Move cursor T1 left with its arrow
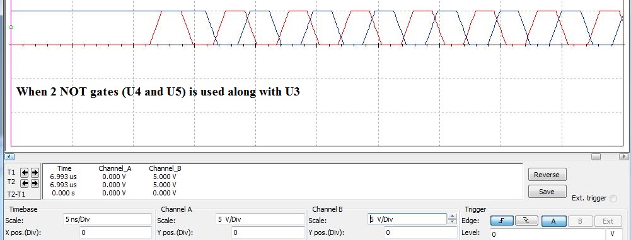631x240 pixels. pyautogui.click(x=25, y=173)
